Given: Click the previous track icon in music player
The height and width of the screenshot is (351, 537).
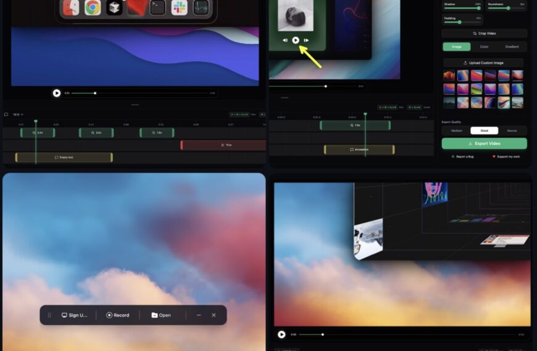Looking at the screenshot, I should pyautogui.click(x=285, y=40).
